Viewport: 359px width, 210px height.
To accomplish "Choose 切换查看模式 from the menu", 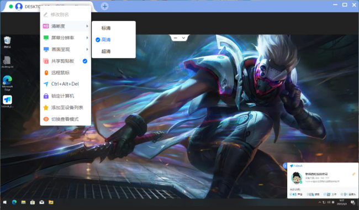I will click(66, 119).
